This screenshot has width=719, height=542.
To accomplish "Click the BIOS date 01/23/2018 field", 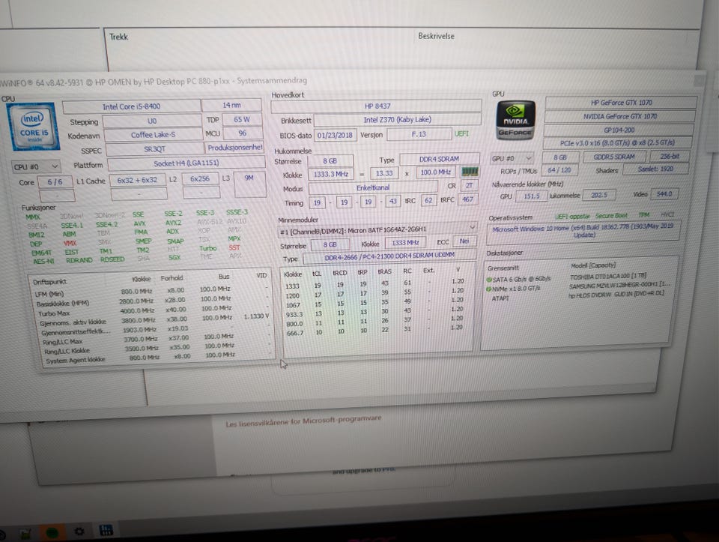I will 336,135.
